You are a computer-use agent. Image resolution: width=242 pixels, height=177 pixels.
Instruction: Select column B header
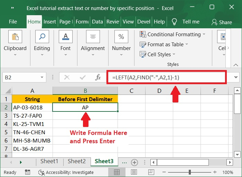85,91
